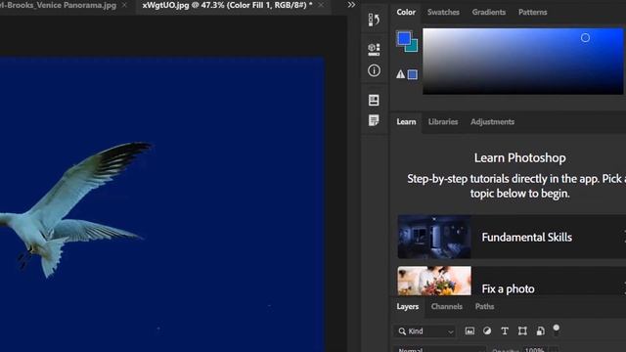This screenshot has height=352, width=626.
Task: Close the xWgtUO.jpg document tab
Action: tap(321, 5)
